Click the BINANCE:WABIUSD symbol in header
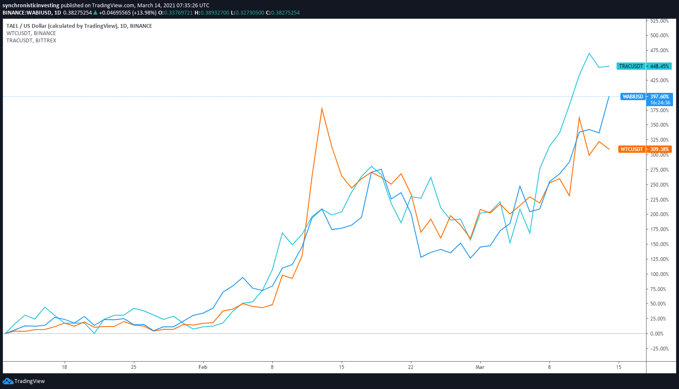 click(27, 13)
